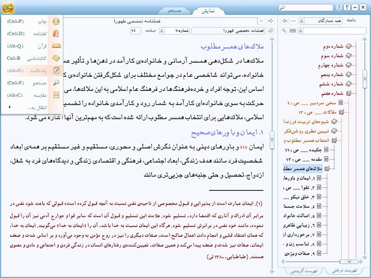Click the right arrow icon beside the title bar

tap(271, 21)
